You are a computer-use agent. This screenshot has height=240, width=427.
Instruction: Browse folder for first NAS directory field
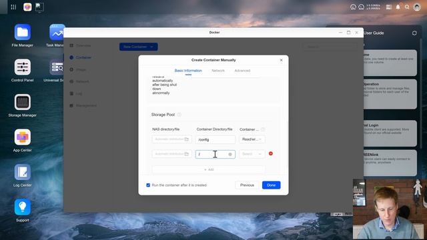pos(187,139)
